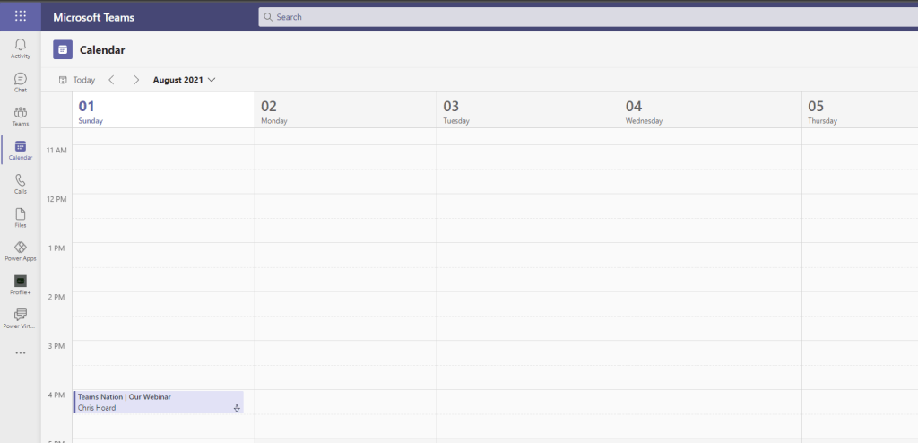Open the app launcher waffle grid

[20, 16]
